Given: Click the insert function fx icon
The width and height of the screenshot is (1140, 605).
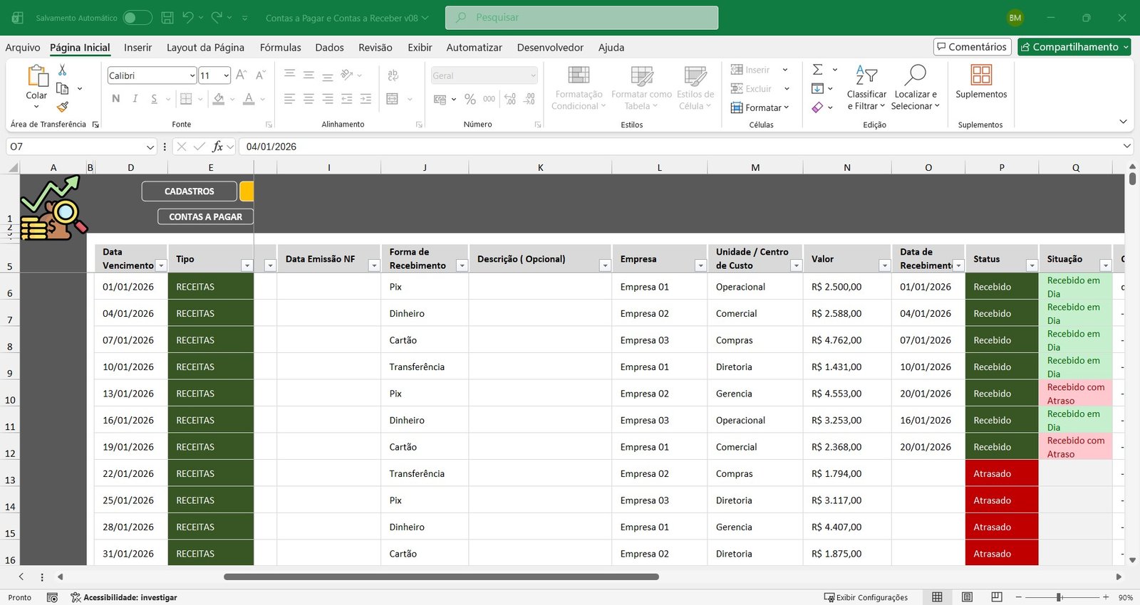Looking at the screenshot, I should click(x=218, y=147).
